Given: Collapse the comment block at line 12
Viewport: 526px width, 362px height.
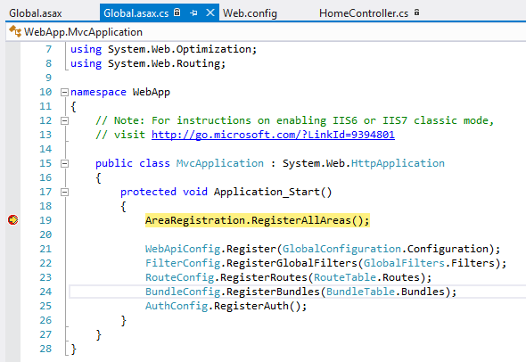Looking at the screenshot, I should pos(64,120).
